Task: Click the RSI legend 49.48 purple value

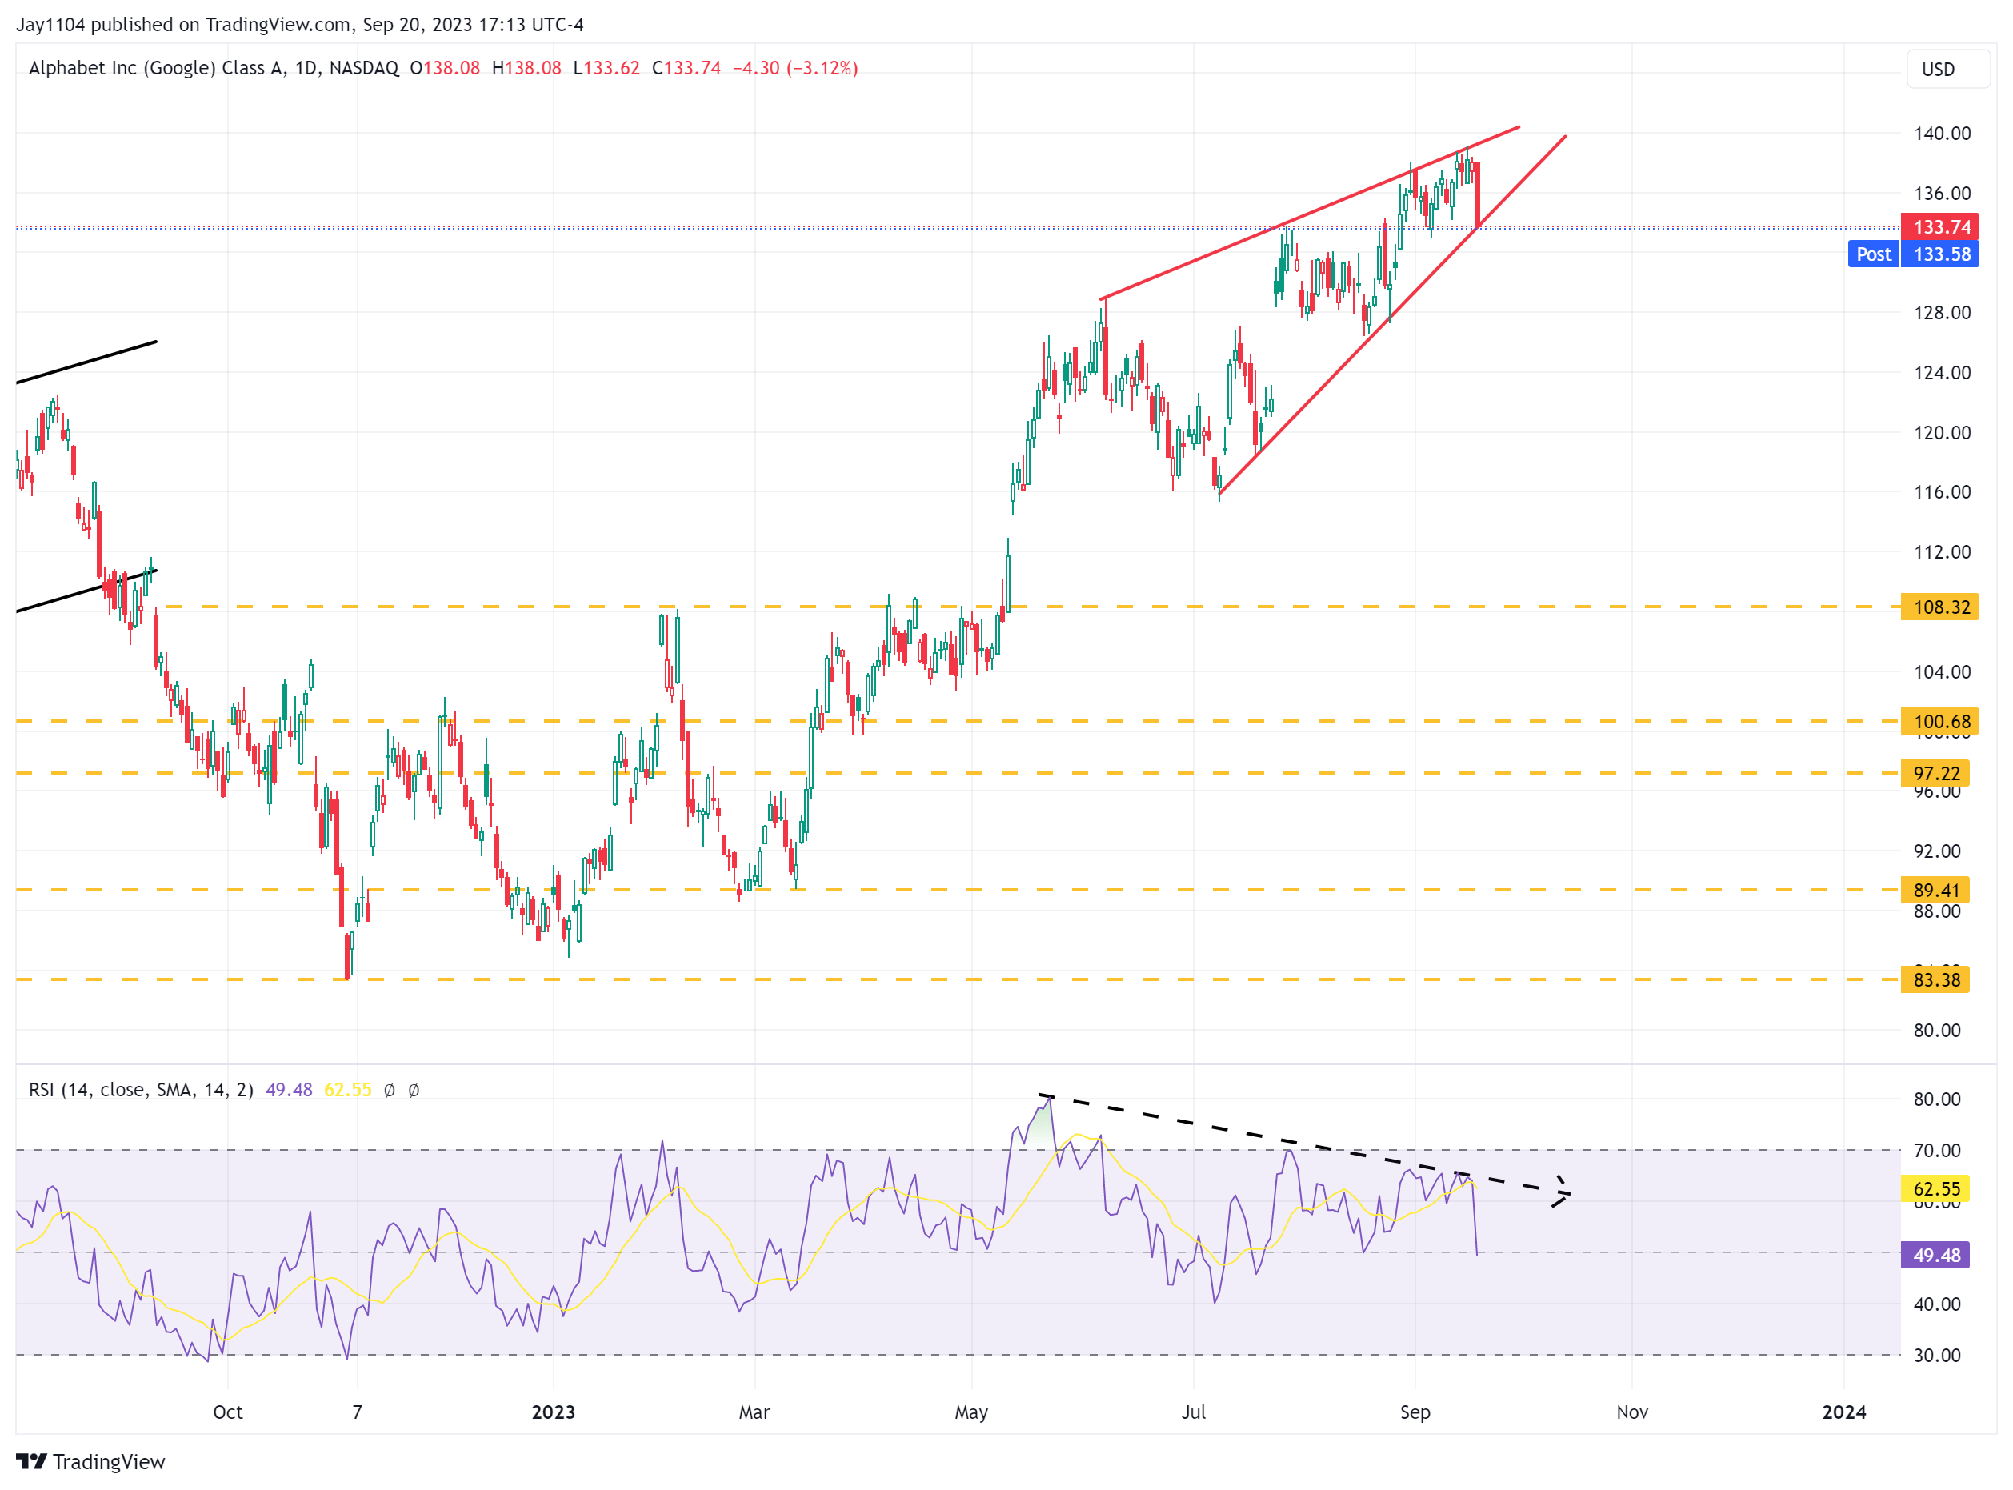Action: click(289, 1090)
